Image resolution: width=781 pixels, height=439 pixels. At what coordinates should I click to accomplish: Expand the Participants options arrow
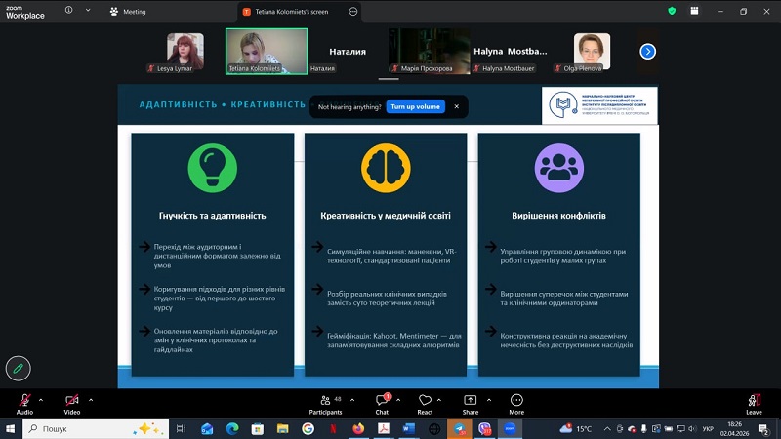pyautogui.click(x=351, y=399)
